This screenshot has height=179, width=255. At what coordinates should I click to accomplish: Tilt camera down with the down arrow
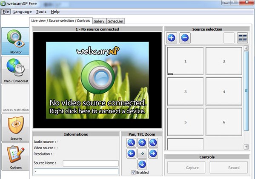click(142, 165)
